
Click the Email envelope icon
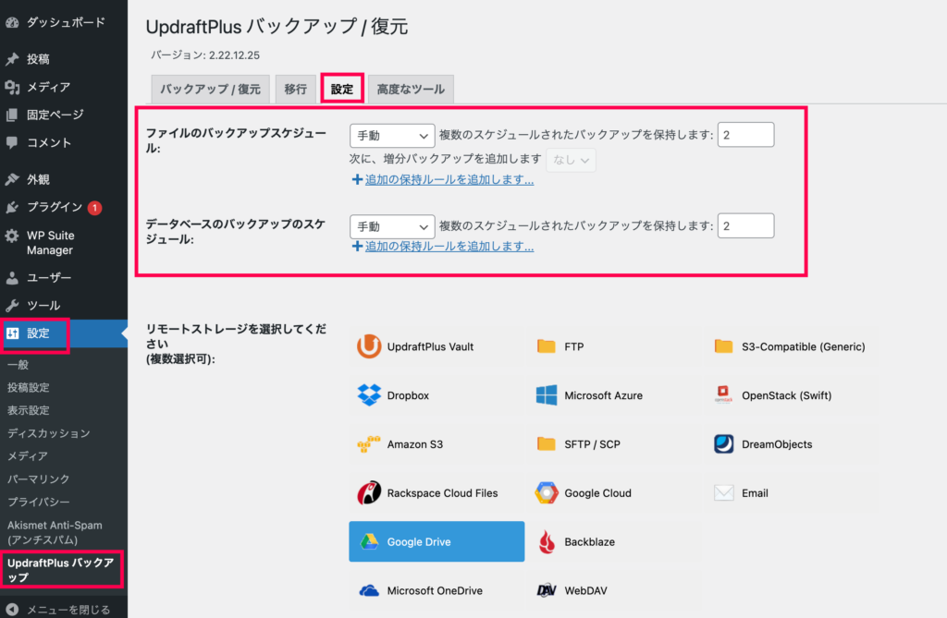[723, 493]
